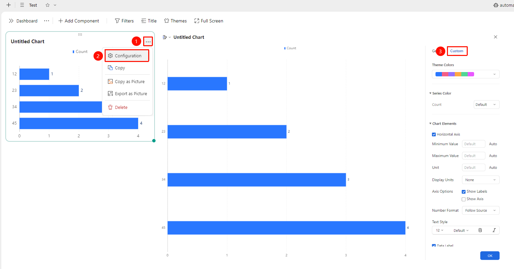The width and height of the screenshot is (514, 269).
Task: Open the Theme Colors palette dropdown
Action: click(x=466, y=74)
